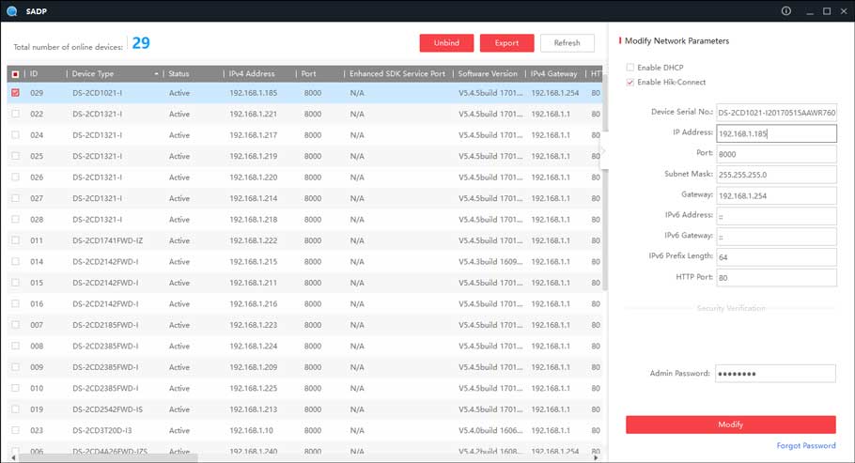Open the Forgot Password link
The width and height of the screenshot is (855, 463).
[805, 445]
